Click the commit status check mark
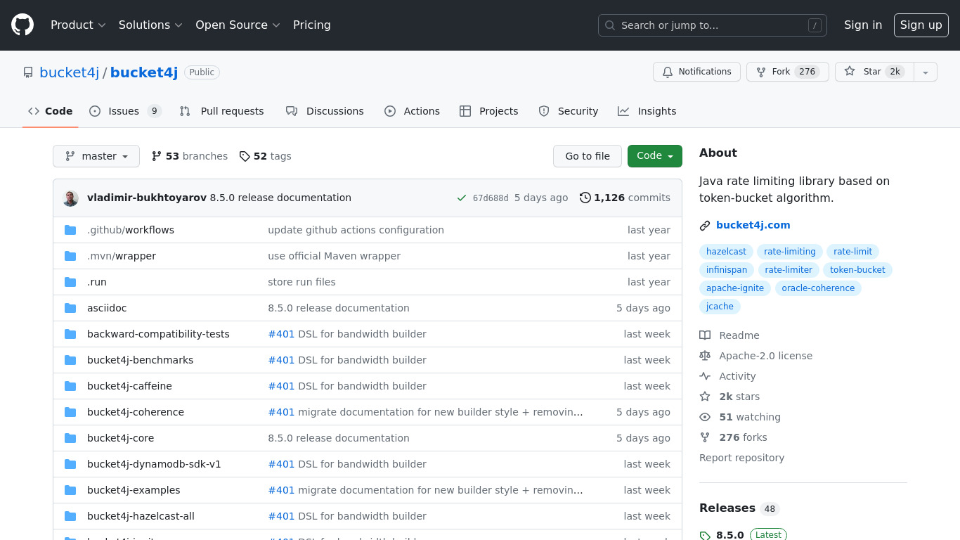The image size is (960, 540). tap(462, 198)
